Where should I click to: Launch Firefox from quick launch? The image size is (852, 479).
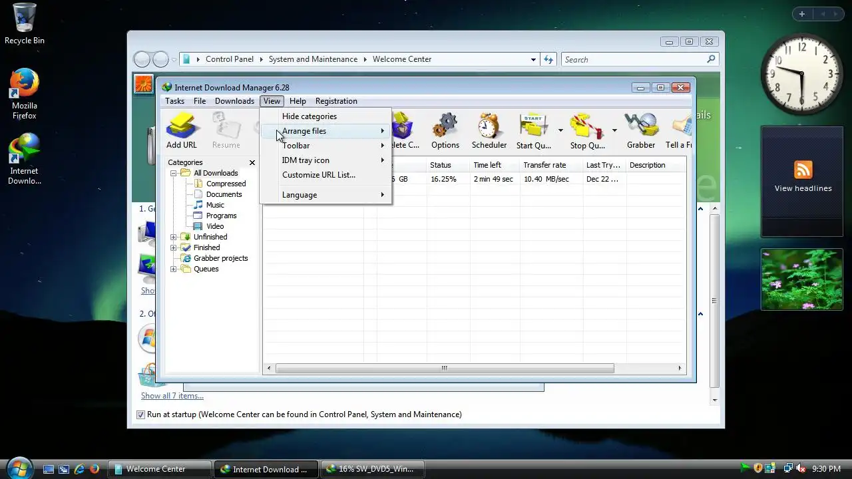95,469
